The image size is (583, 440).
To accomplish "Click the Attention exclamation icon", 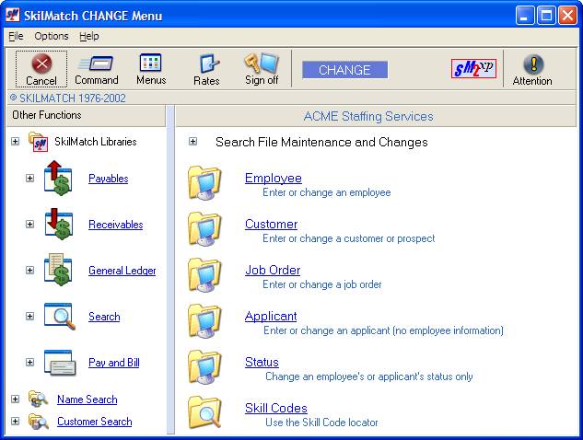I will (533, 64).
